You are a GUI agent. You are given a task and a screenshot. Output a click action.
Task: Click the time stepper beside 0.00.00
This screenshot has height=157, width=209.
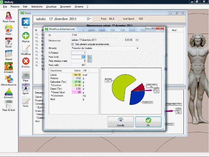(137, 40)
